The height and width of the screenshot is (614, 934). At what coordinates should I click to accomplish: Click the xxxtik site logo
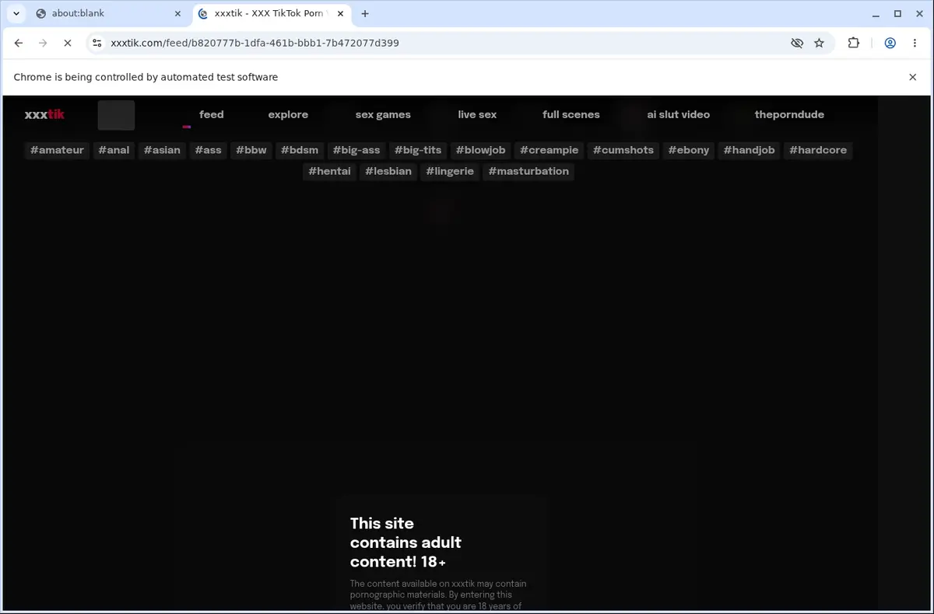44,114
